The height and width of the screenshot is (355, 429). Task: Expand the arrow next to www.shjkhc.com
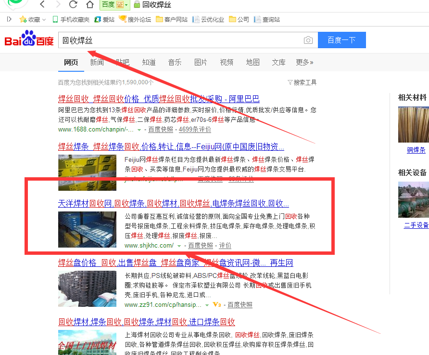coord(179,246)
